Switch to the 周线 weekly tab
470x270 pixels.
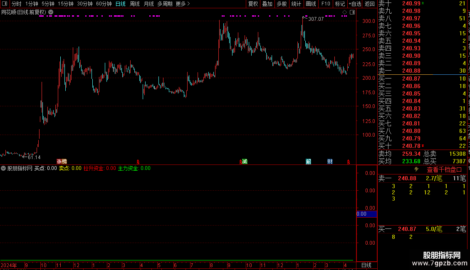[x=135, y=4]
